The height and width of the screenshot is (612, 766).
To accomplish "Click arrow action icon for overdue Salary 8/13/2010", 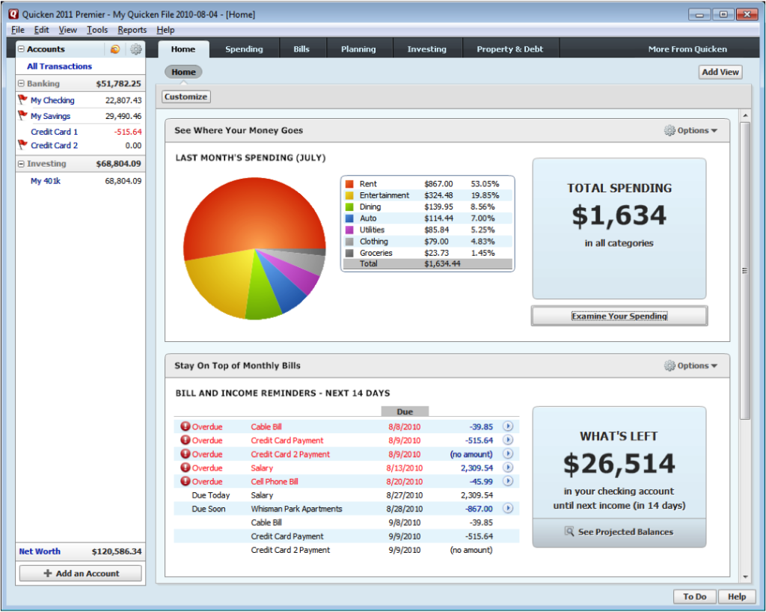I will (x=508, y=467).
